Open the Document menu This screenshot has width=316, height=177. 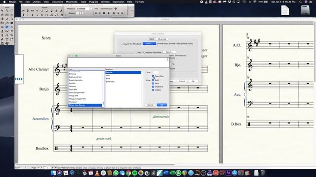tap(57, 2)
